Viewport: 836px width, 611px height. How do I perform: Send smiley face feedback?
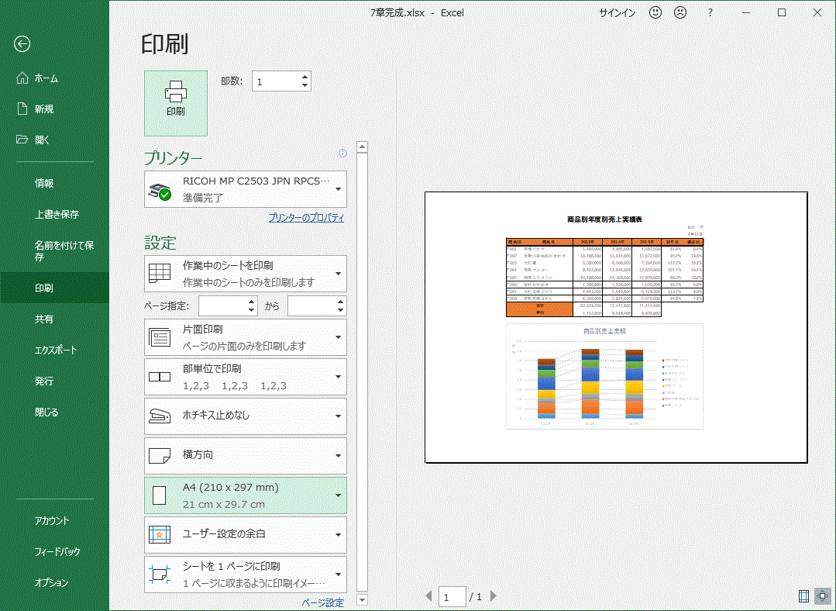pyautogui.click(x=655, y=12)
